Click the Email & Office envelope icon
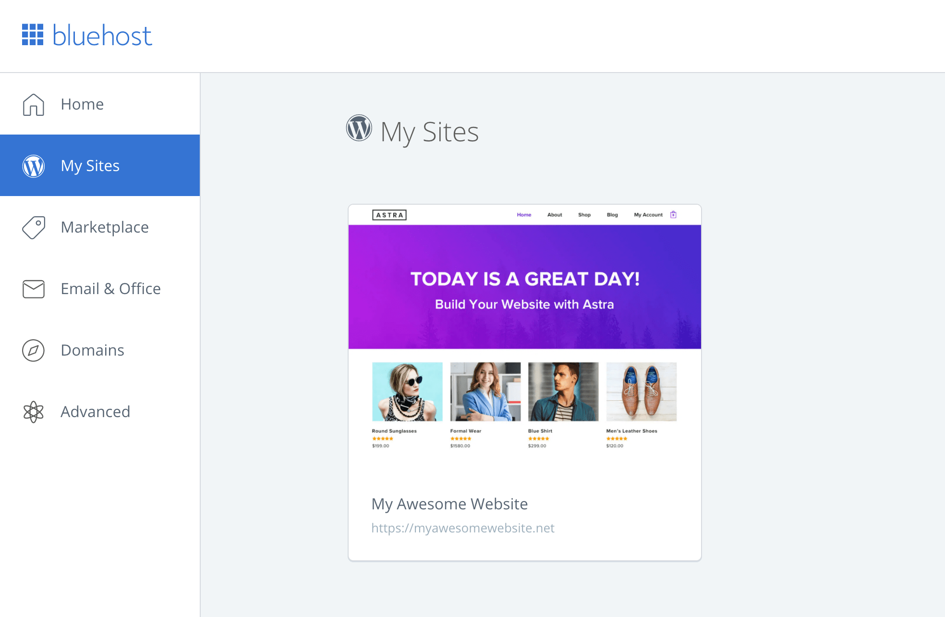The height and width of the screenshot is (617, 945). (34, 288)
